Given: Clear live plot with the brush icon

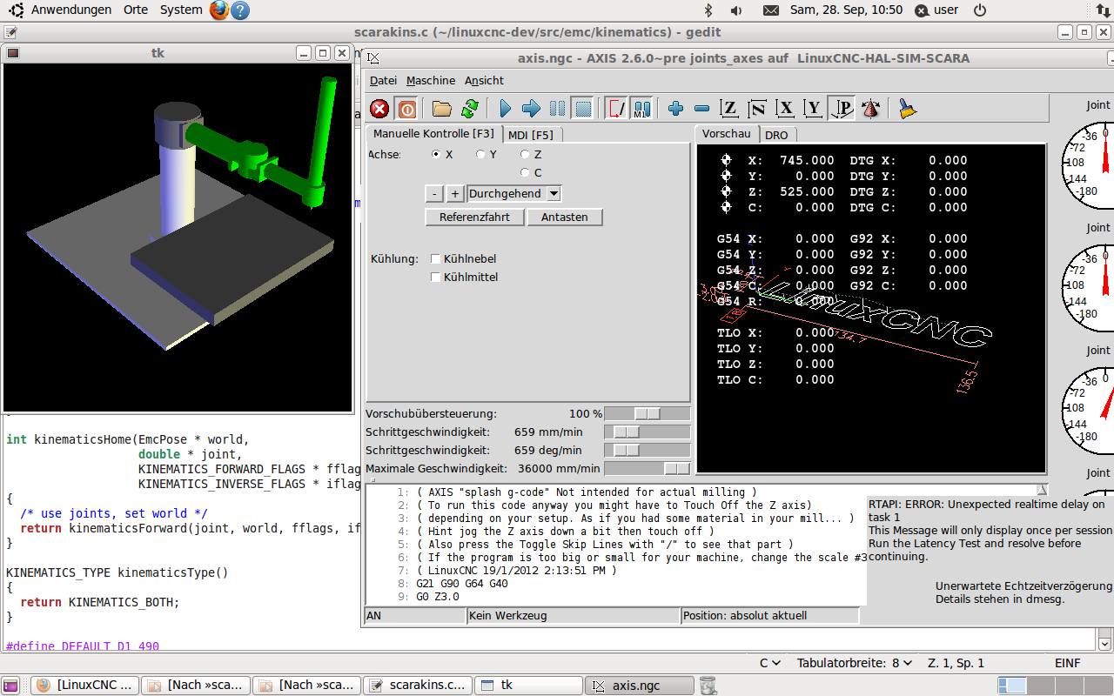Looking at the screenshot, I should (908, 109).
